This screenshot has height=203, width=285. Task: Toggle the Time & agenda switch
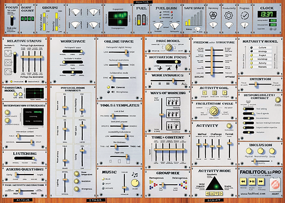click(248, 113)
